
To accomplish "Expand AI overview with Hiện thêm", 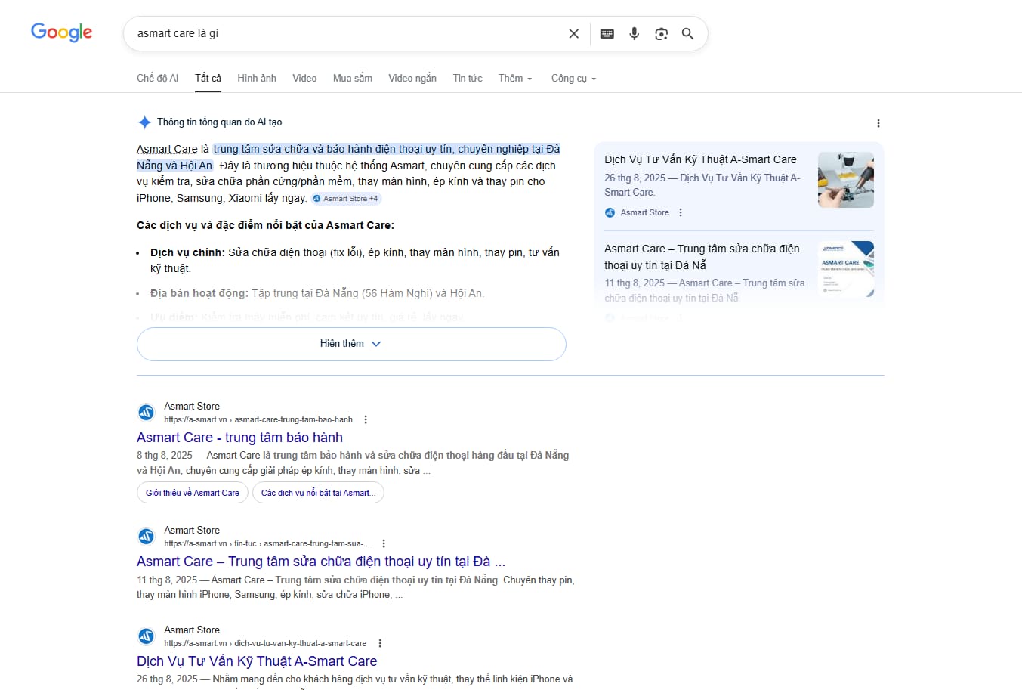I will [x=351, y=344].
